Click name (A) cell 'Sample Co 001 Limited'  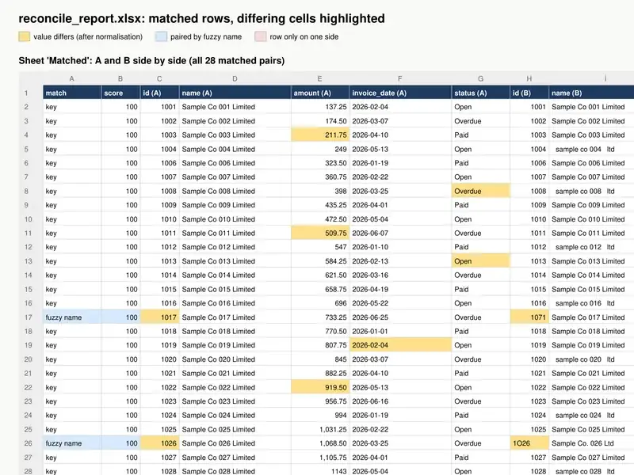click(x=235, y=107)
